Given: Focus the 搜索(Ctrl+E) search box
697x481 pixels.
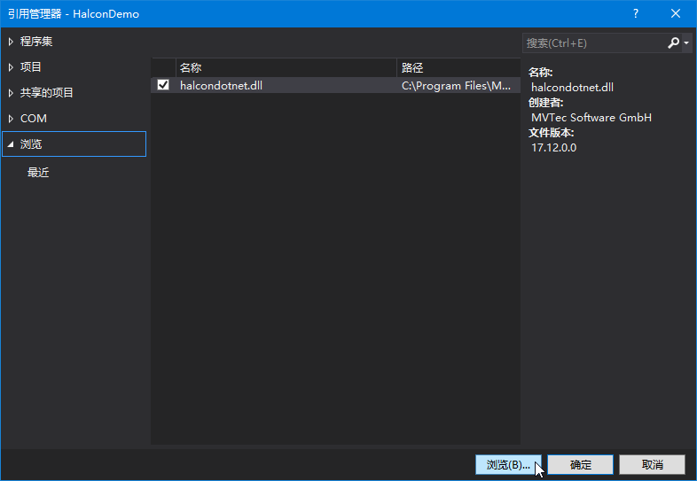Looking at the screenshot, I should point(594,43).
